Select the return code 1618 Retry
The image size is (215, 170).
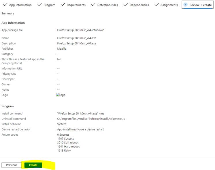[64, 150]
